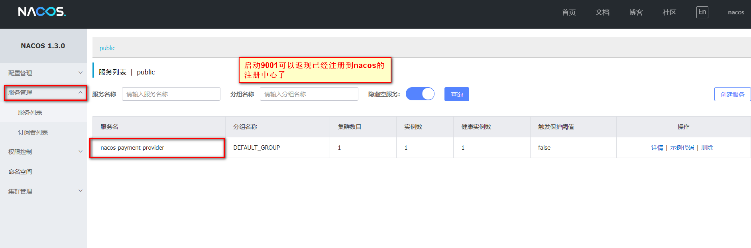Screen dimensions: 751x248
Task: Click the 实例数 column header
Action: 425,127
